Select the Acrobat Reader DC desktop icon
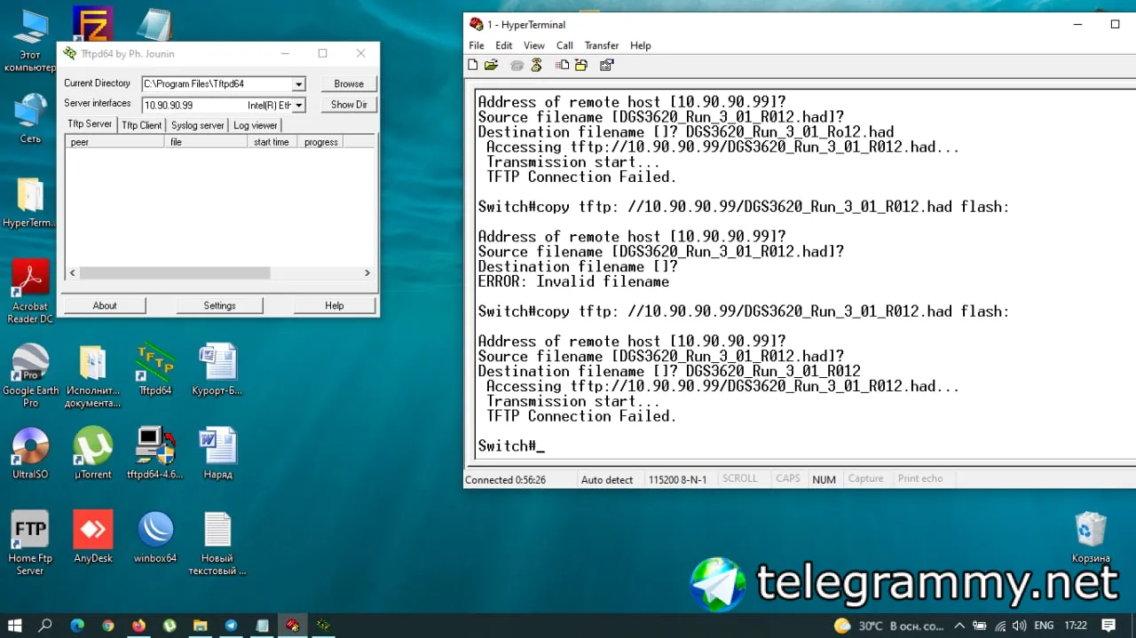 [30, 291]
